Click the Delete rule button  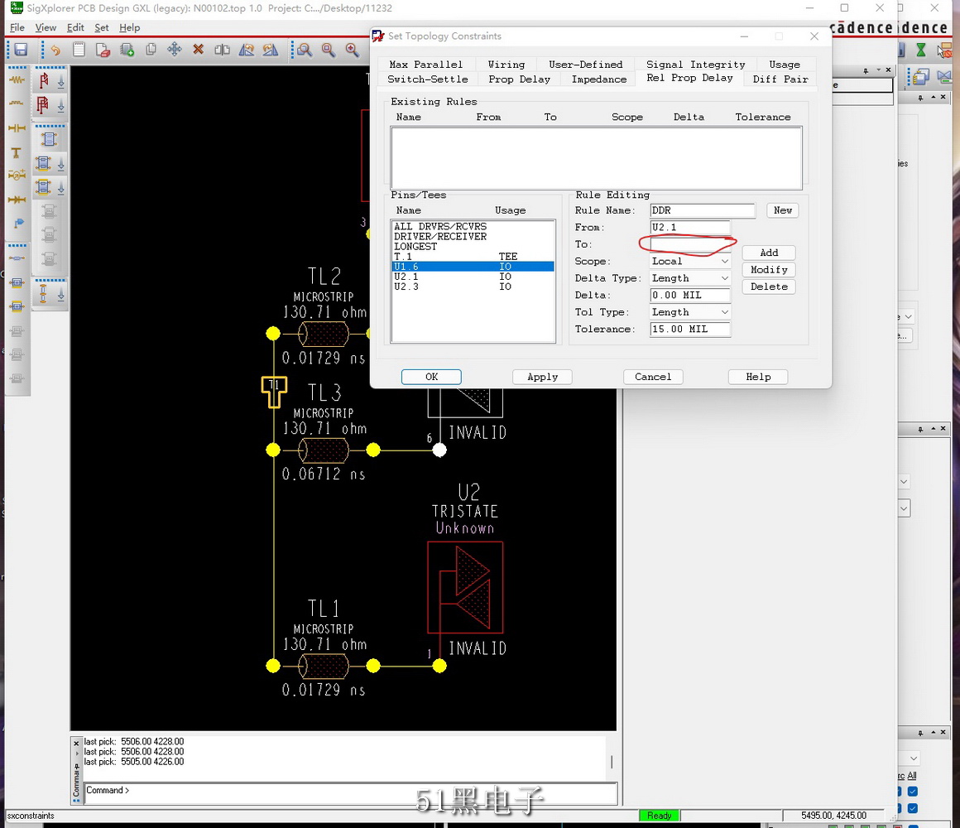769,286
